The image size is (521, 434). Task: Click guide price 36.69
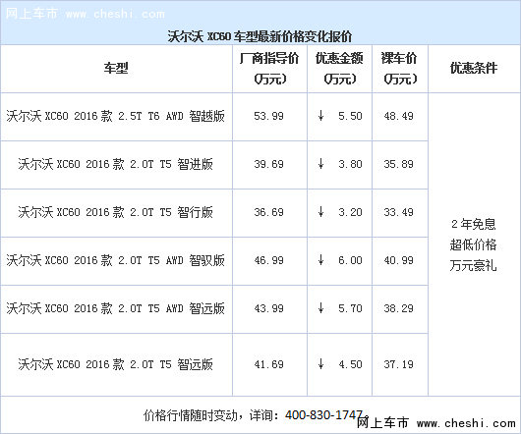[x=268, y=212]
